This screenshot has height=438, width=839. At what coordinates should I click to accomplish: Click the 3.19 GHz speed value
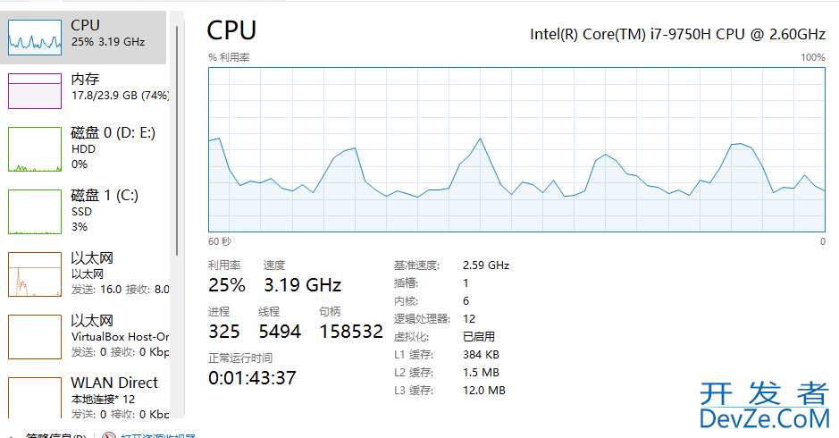coord(302,285)
